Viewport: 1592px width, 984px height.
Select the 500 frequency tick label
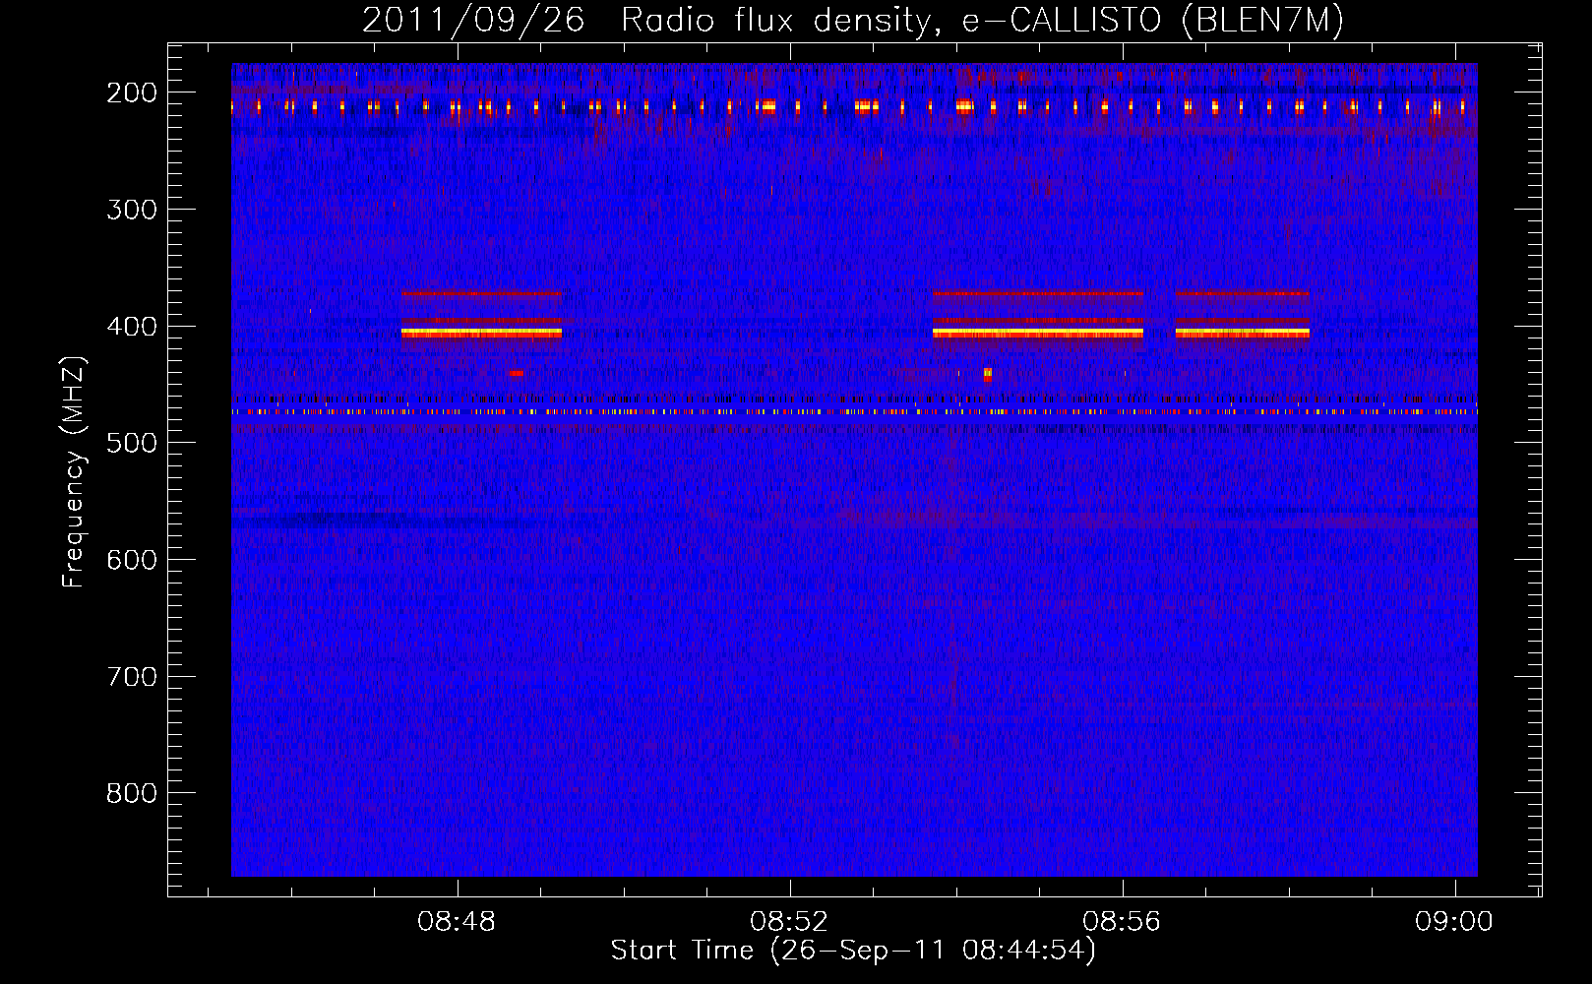coord(131,443)
